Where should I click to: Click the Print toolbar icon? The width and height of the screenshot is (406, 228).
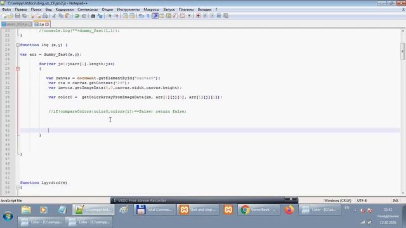pos(45,16)
